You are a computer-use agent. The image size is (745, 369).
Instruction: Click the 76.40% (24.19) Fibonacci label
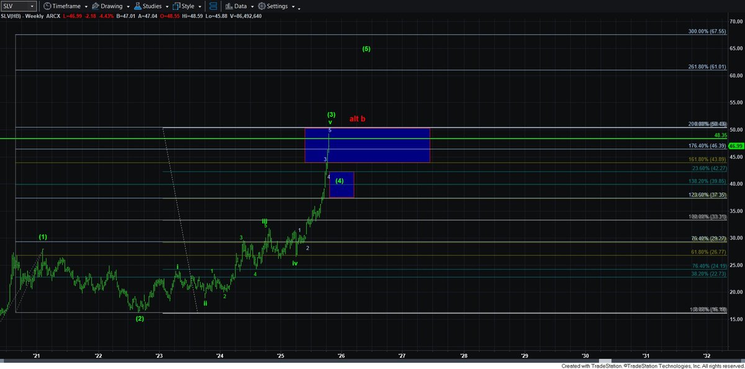point(708,266)
